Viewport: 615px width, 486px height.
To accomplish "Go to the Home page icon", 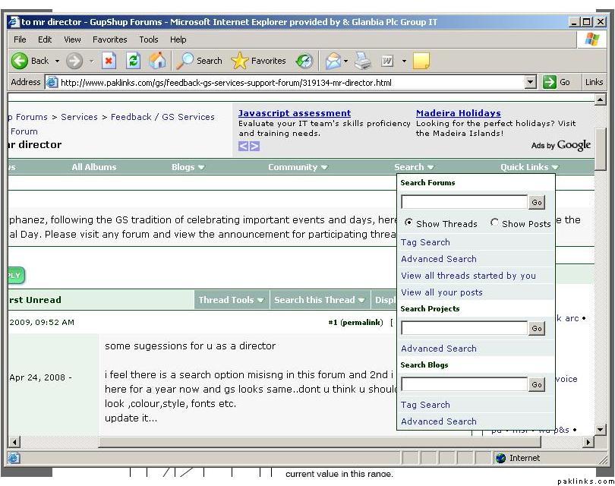I will coord(157,61).
